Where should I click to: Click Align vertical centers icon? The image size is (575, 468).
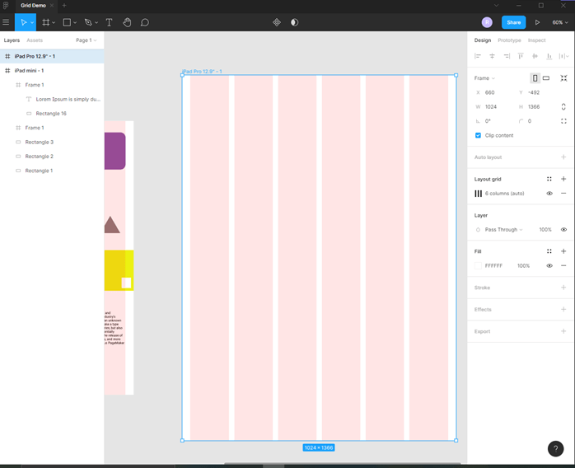click(x=535, y=56)
